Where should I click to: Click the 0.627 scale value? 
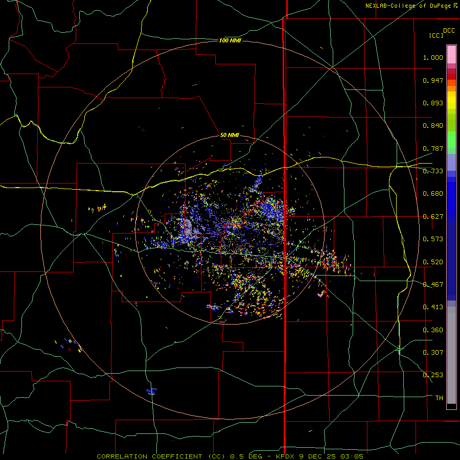pyautogui.click(x=433, y=217)
